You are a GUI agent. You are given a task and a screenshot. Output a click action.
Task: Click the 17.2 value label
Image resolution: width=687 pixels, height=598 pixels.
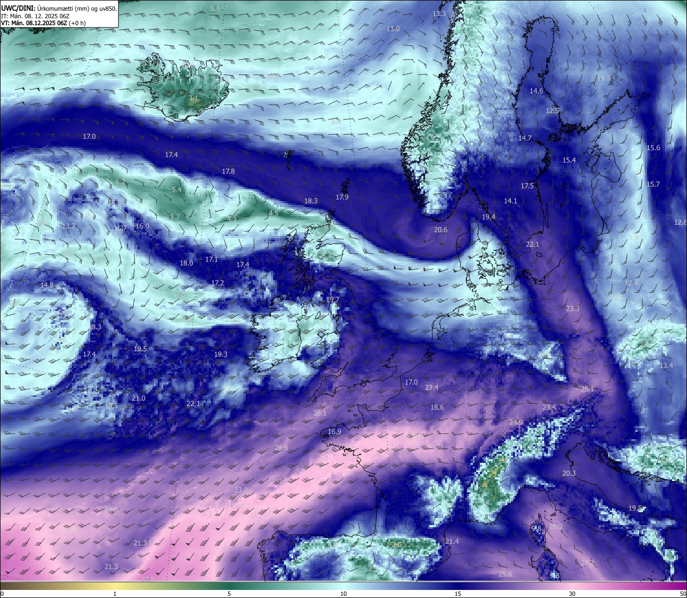pos(217,282)
